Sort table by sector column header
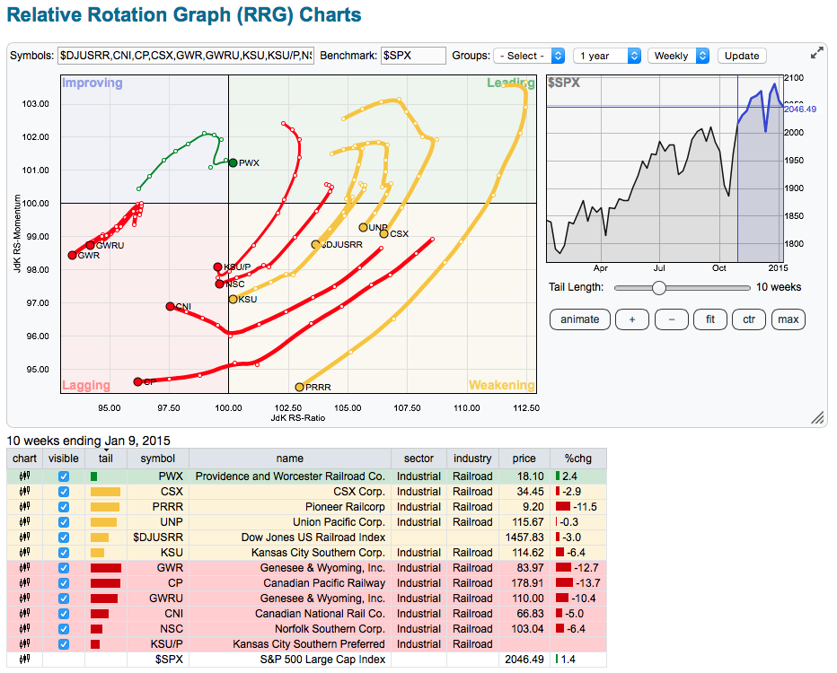Screen dimensions: 837x673 418,458
